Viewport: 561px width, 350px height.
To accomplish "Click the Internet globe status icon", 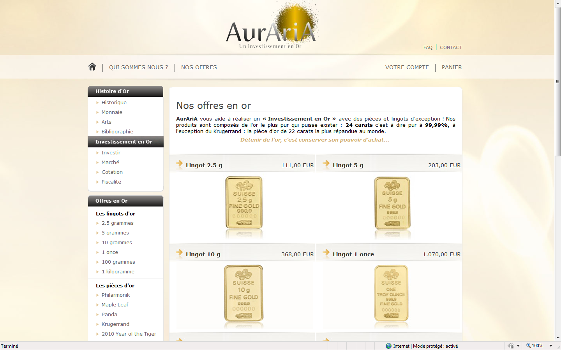I will [x=388, y=346].
